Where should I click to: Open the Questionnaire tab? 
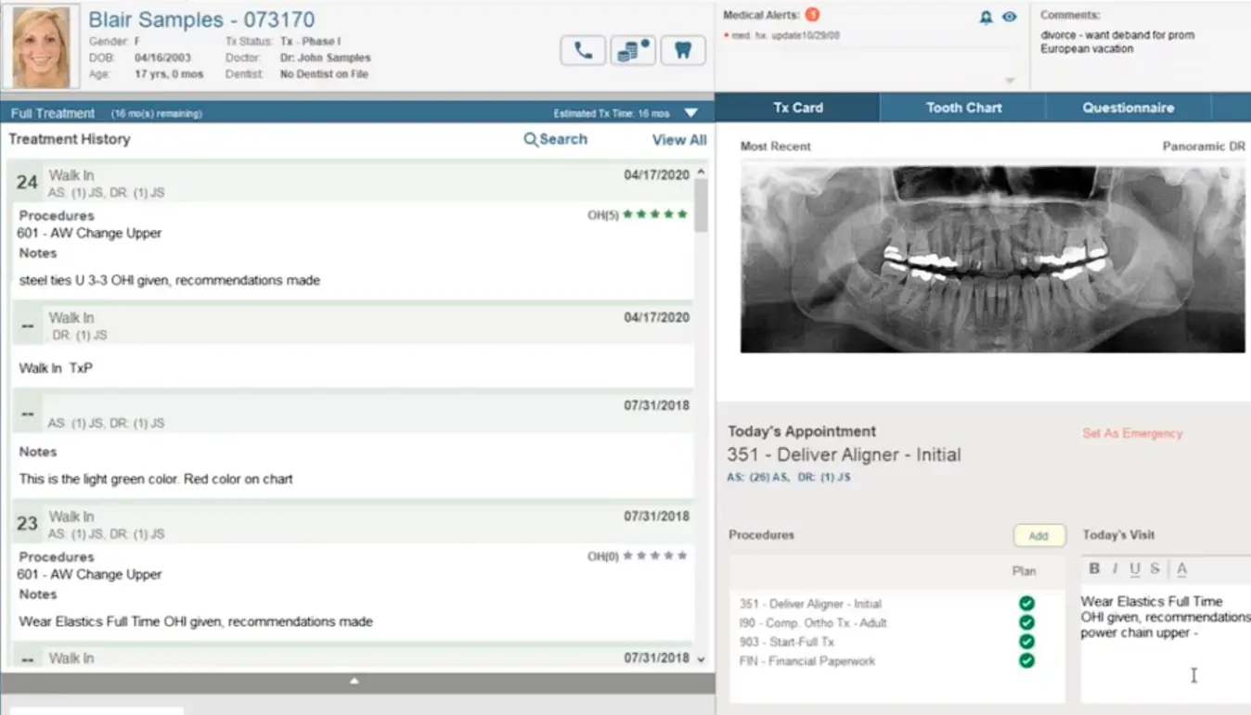pyautogui.click(x=1126, y=108)
